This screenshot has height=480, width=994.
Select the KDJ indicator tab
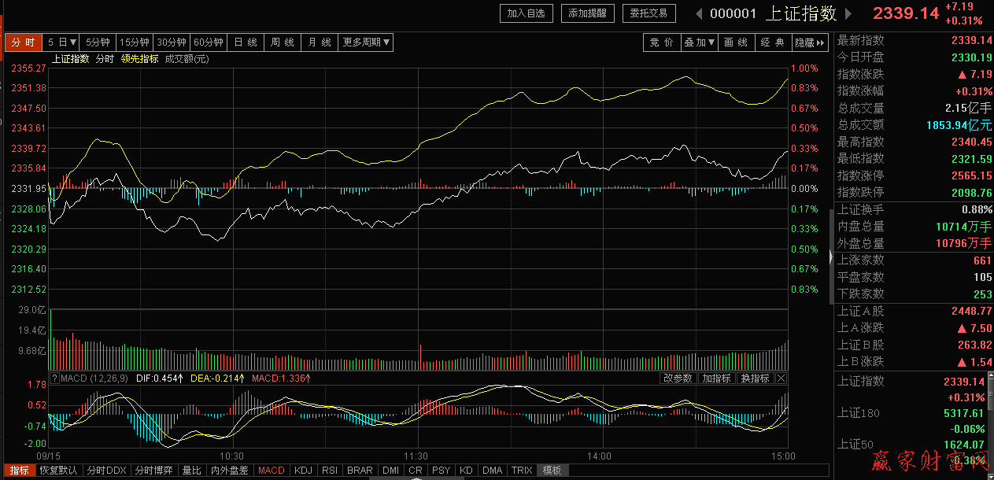click(303, 471)
